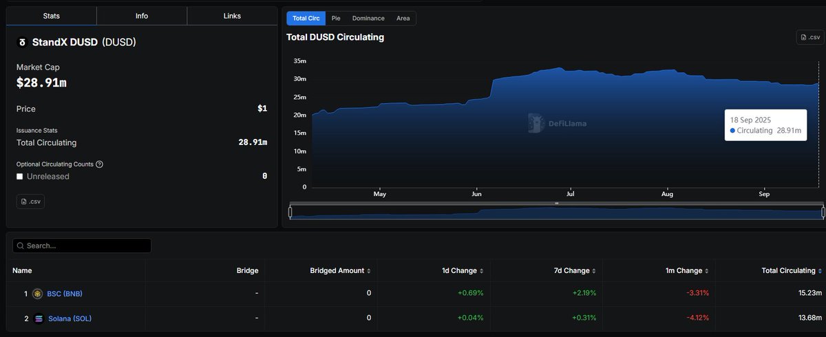Click the -4.12% 1m change cell
Viewport: 826px width, 337px height.
[697, 318]
